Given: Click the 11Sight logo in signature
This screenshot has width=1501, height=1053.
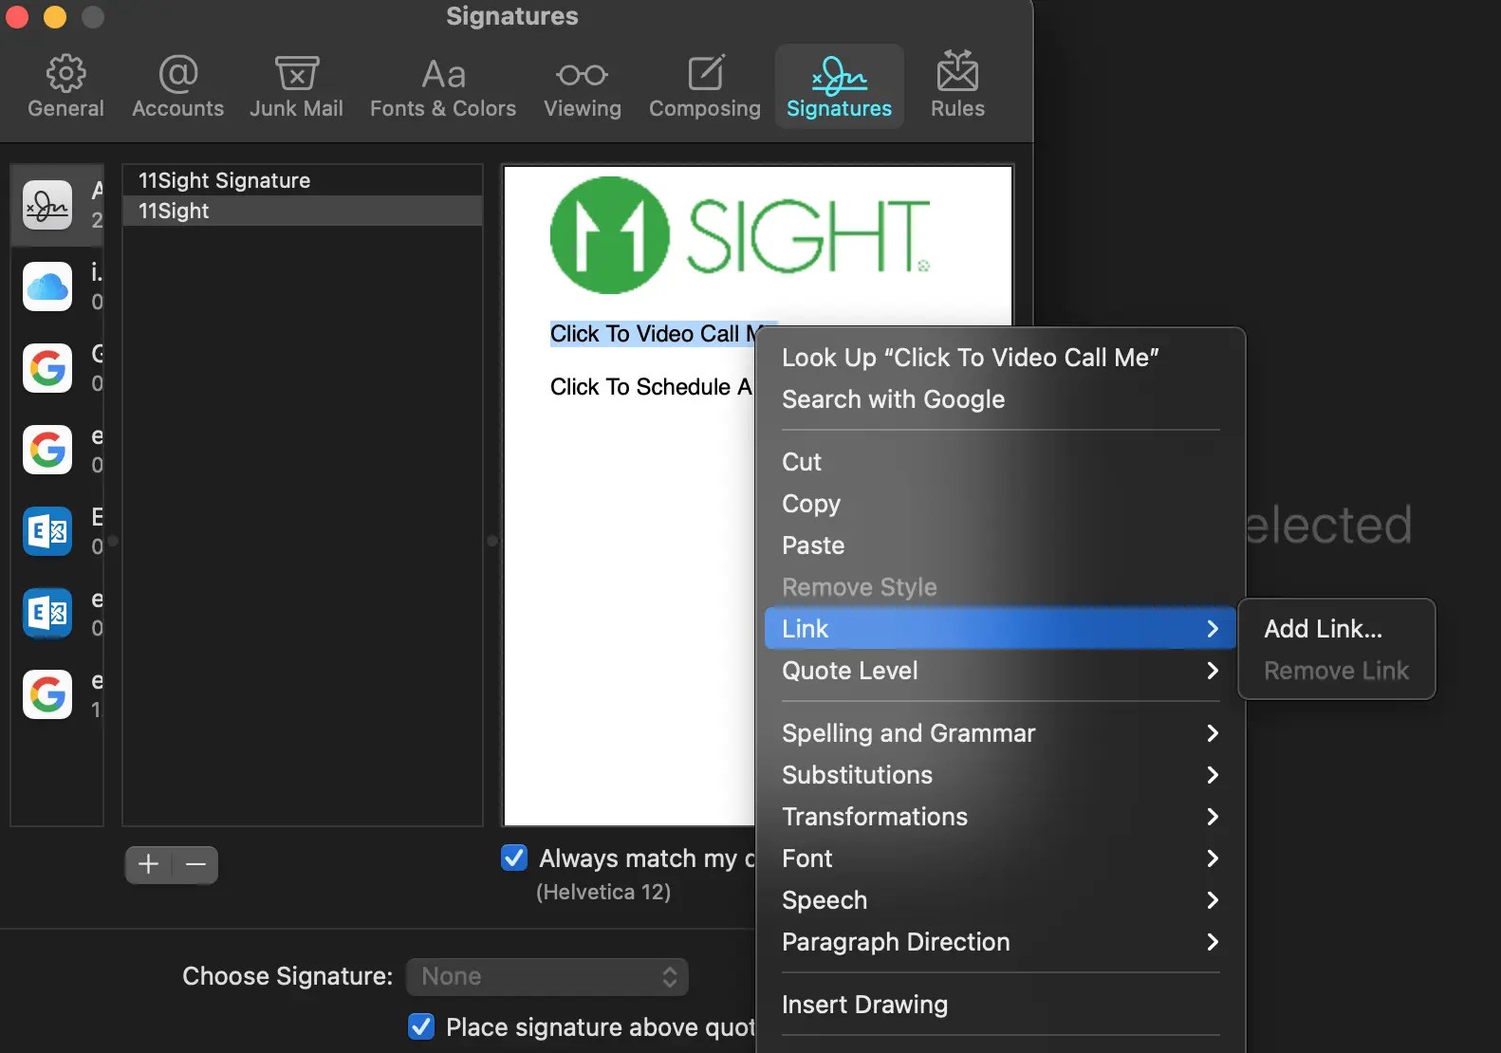Looking at the screenshot, I should [740, 235].
